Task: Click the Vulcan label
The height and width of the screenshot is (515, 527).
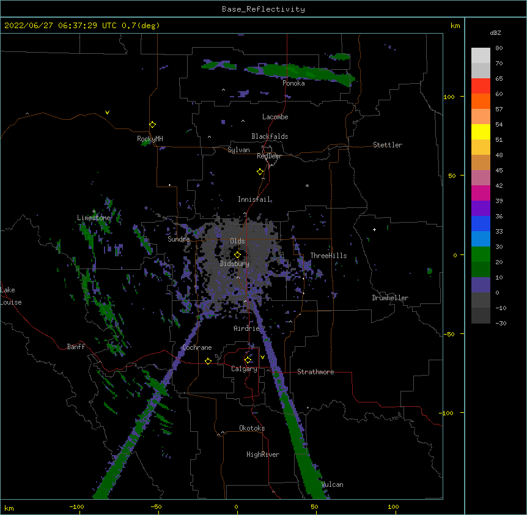Action: click(x=332, y=484)
